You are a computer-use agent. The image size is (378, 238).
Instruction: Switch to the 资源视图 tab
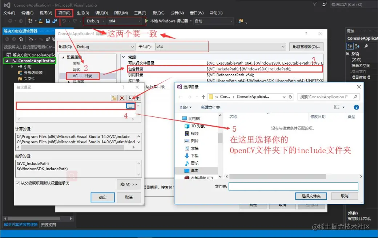(x=48, y=225)
